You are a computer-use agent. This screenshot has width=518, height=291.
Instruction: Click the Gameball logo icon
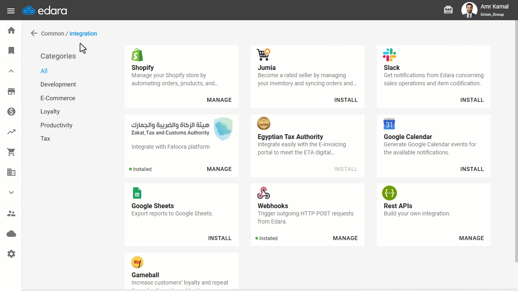point(138,262)
